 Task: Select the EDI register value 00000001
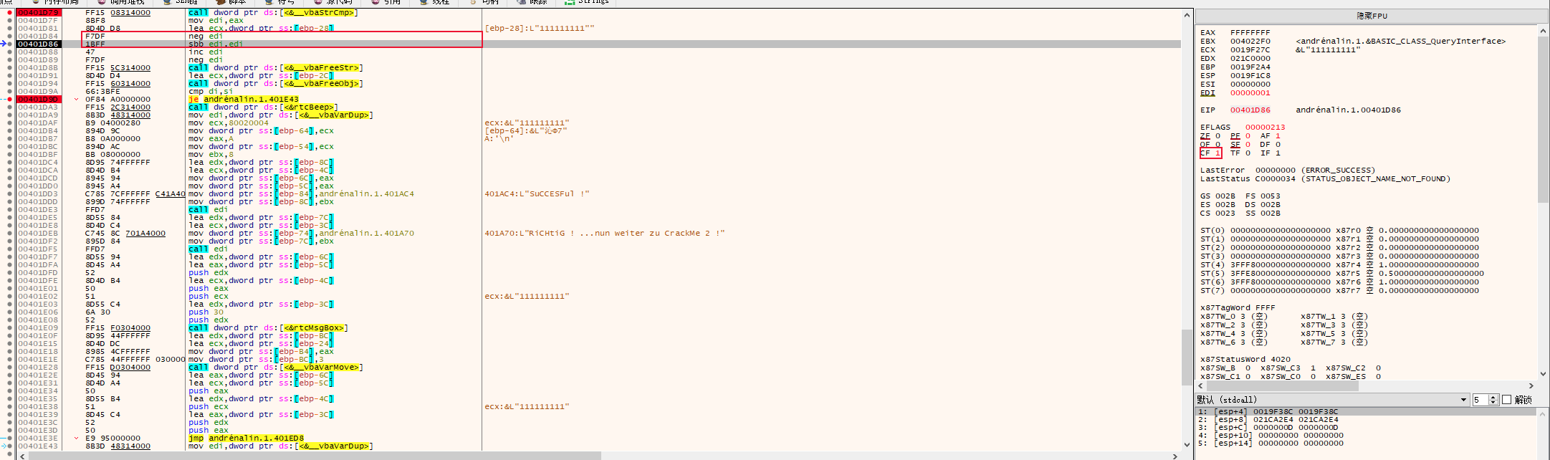click(x=1250, y=92)
